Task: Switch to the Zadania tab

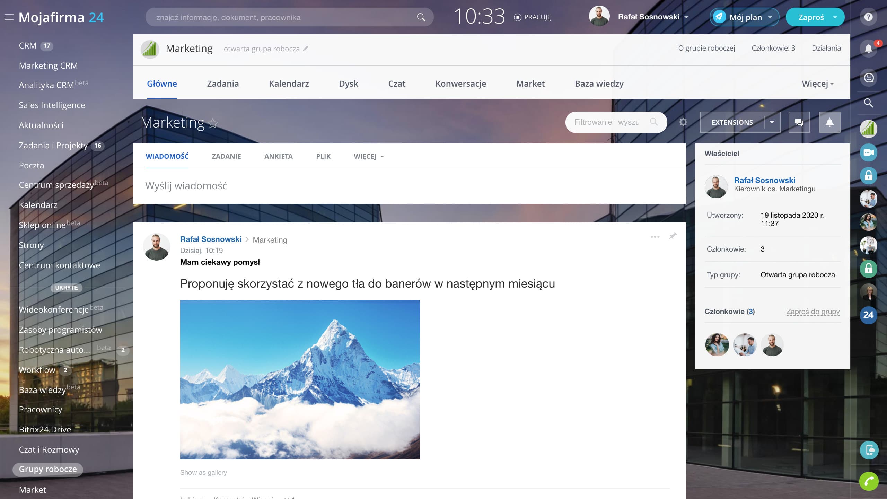Action: click(223, 84)
